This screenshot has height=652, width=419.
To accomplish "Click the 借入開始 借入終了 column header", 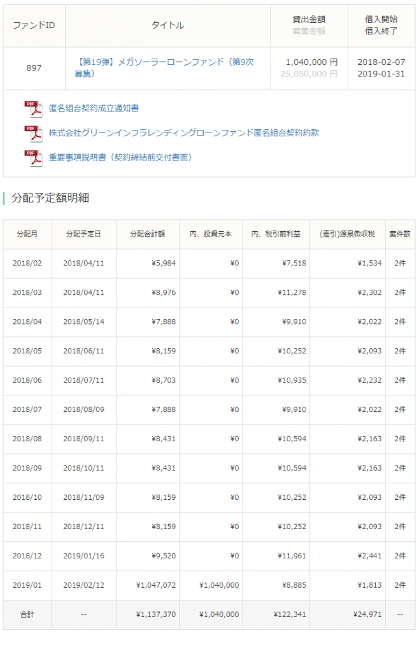I will 381,25.
